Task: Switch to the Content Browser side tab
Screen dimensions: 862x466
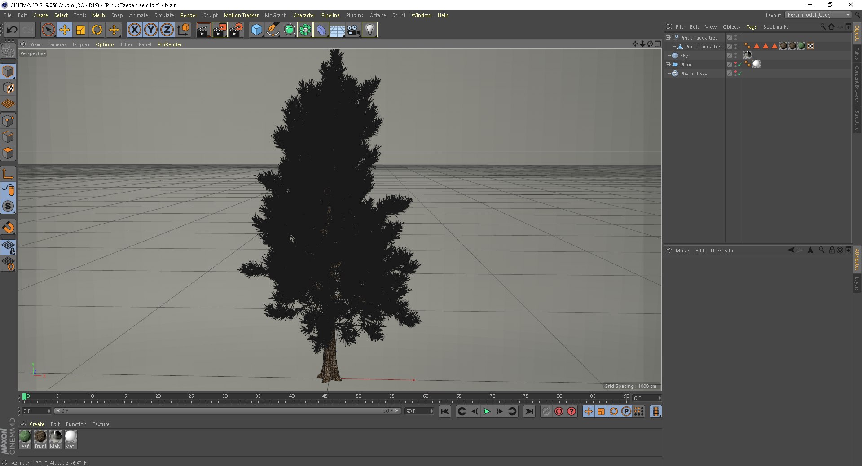Action: tap(857, 84)
